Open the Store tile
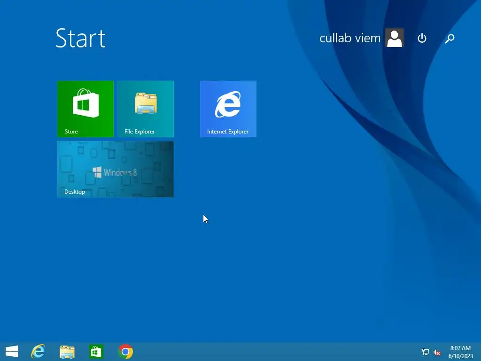The width and height of the screenshot is (481, 361). pyautogui.click(x=85, y=109)
